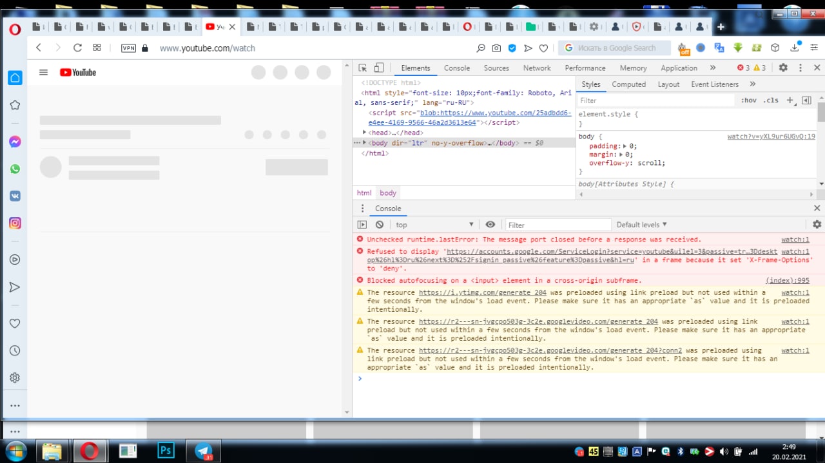The height and width of the screenshot is (463, 825).
Task: Open the Instagram sidebar panel
Action: click(15, 223)
